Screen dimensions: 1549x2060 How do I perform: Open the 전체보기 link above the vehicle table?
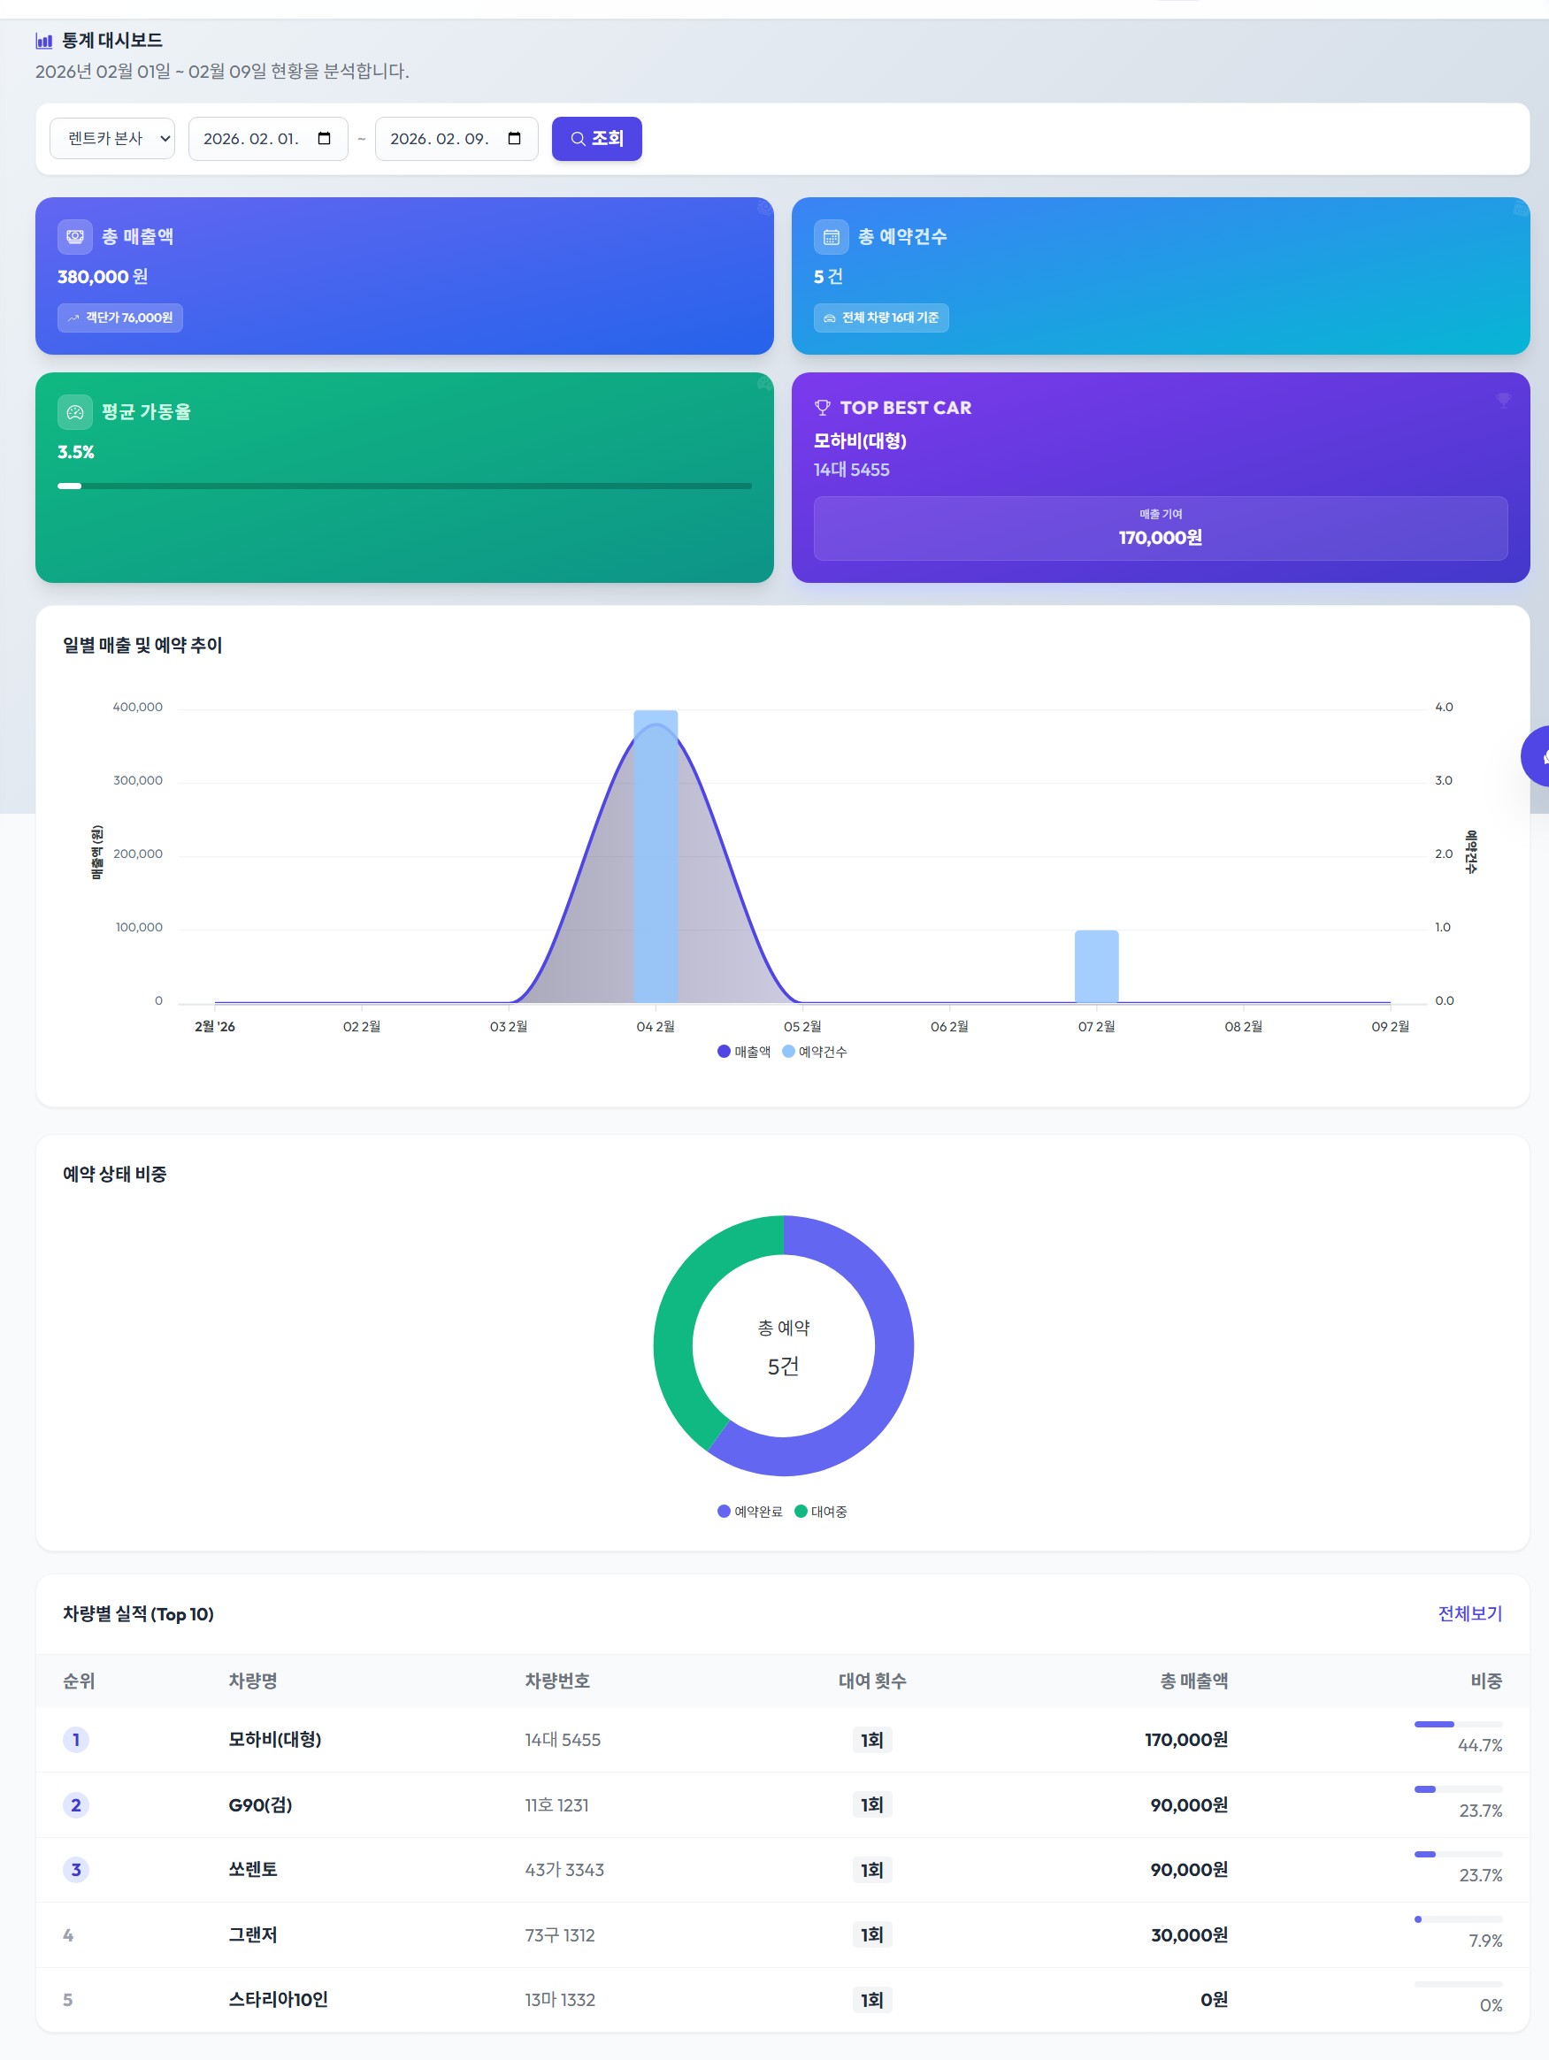1468,1614
